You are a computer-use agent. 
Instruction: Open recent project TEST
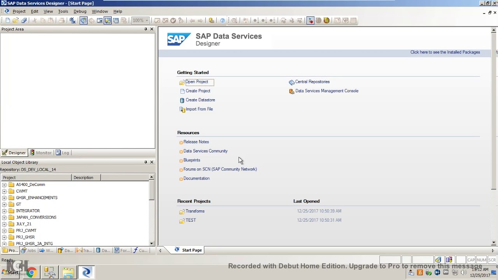tap(191, 220)
